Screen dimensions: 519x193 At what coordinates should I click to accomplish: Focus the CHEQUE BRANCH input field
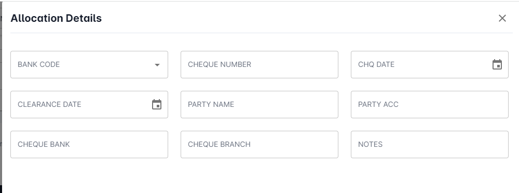point(259,144)
